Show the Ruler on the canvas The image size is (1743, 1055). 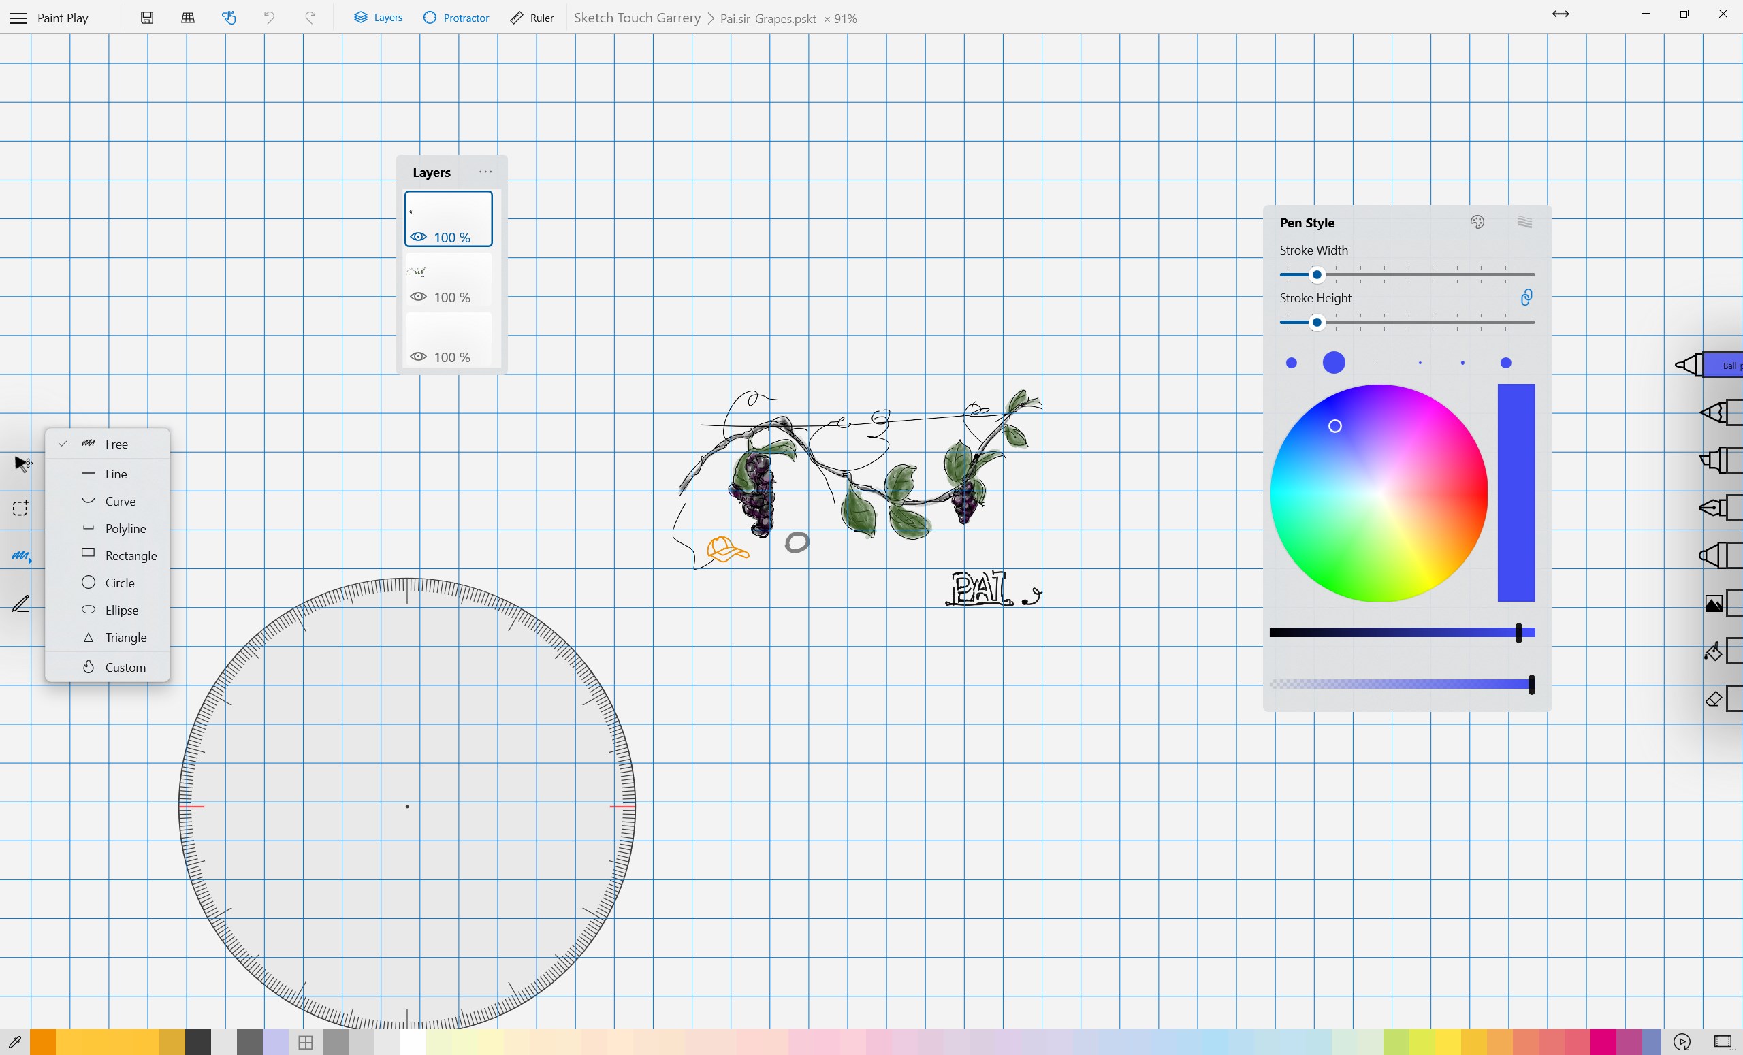click(x=531, y=18)
